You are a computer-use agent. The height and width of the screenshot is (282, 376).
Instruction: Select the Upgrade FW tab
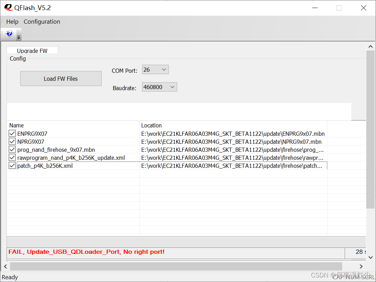[32, 50]
